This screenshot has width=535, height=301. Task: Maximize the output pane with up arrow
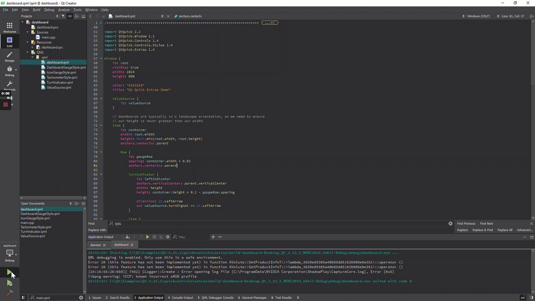pos(525,237)
